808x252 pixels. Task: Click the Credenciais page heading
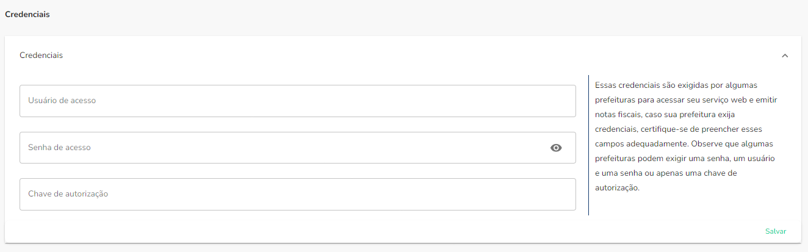coord(27,15)
